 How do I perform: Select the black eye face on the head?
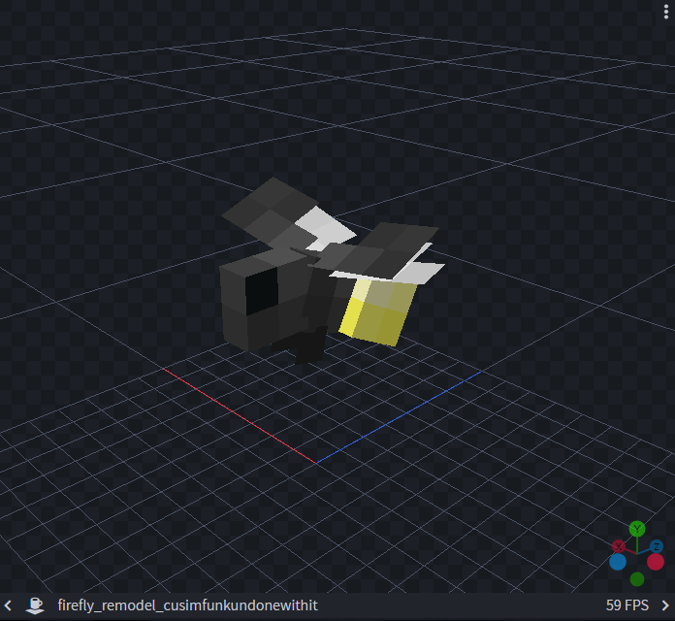262,291
